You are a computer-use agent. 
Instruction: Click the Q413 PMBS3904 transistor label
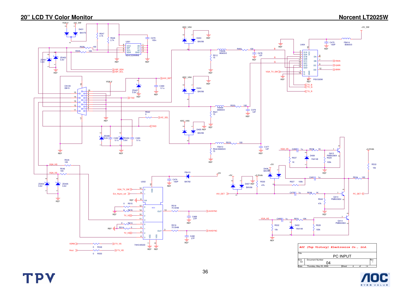pos(336,198)
